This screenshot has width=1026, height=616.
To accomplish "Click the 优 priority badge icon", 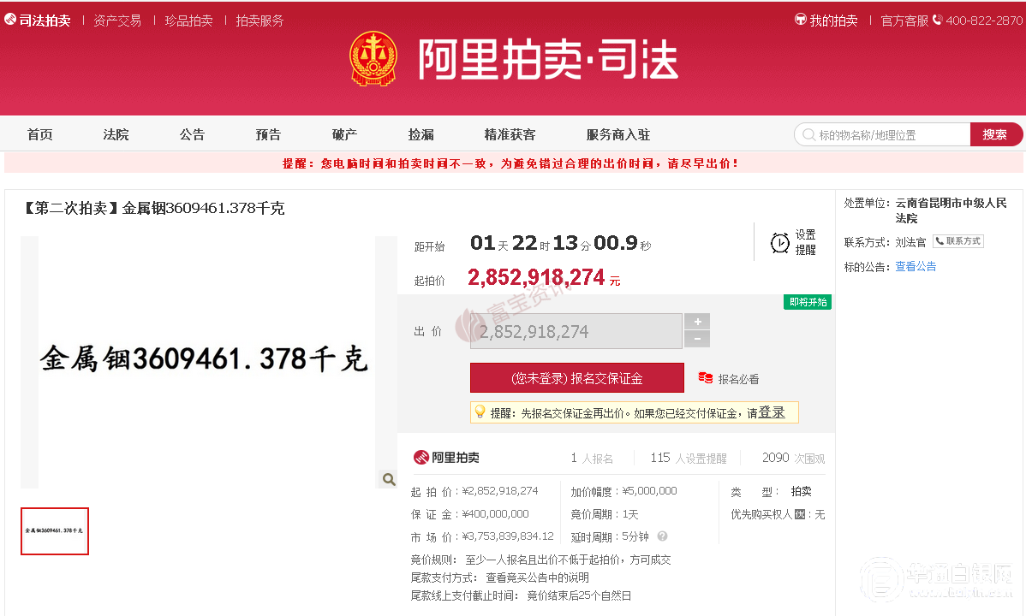I will 800,515.
